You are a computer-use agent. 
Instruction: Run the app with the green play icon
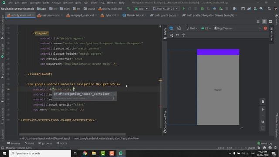point(184,9)
